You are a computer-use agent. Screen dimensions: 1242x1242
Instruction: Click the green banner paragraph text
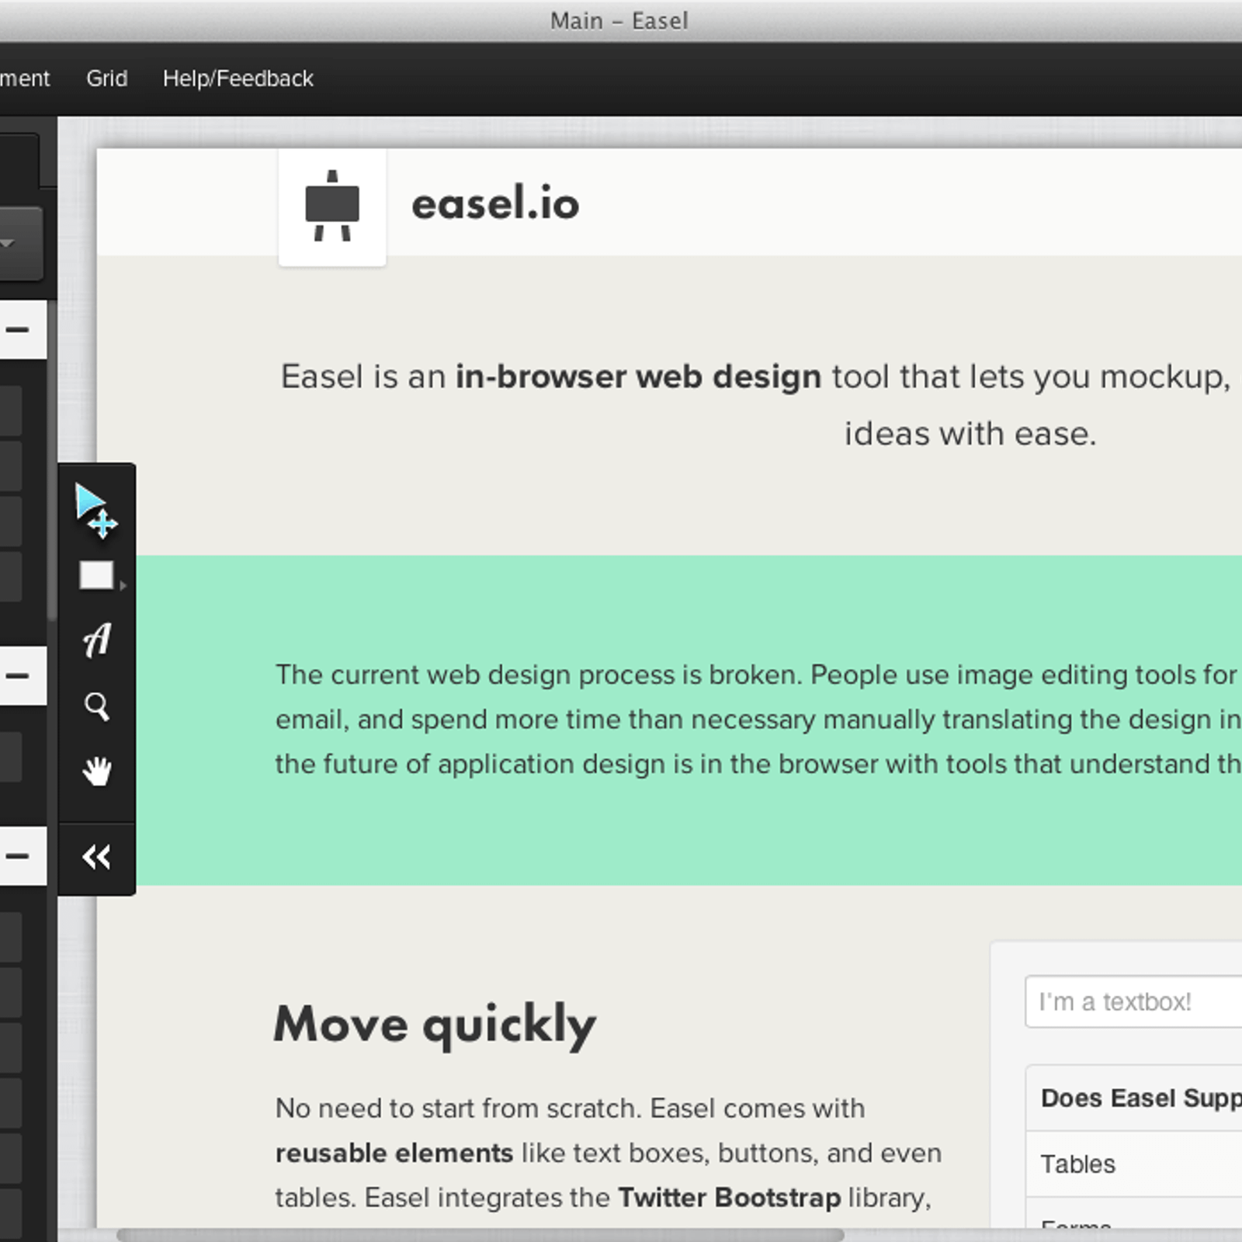click(x=758, y=719)
